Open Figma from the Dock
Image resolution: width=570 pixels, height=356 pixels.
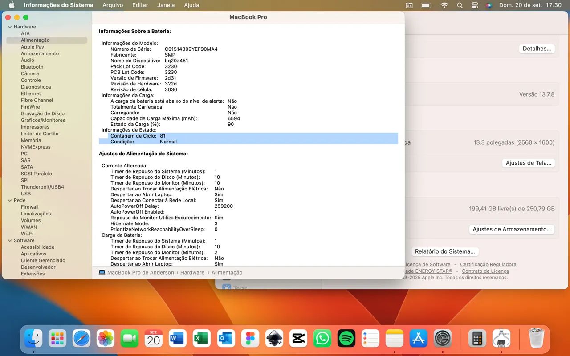250,339
